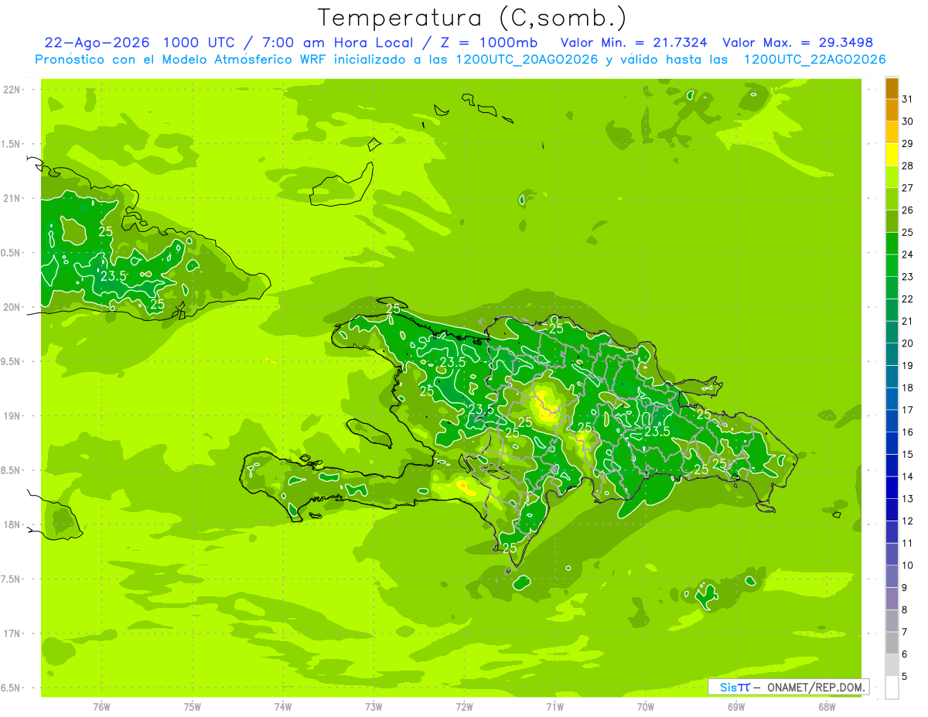Click the 68W longitude axis label
928x717 pixels.
827,707
